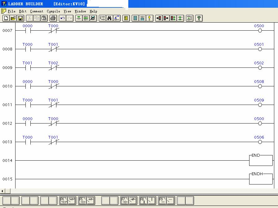Click the Redo arrow icon
The width and height of the screenshot is (278, 208).
(x=70, y=18)
